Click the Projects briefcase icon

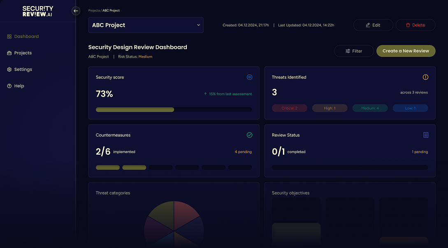[x=9, y=53]
